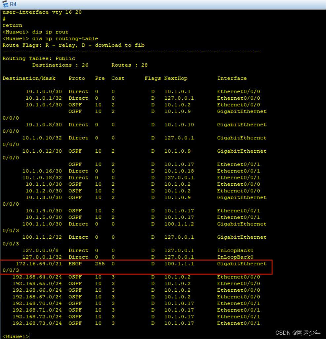Click the Proto column header
This screenshot has height=339, width=326.
[x=77, y=78]
